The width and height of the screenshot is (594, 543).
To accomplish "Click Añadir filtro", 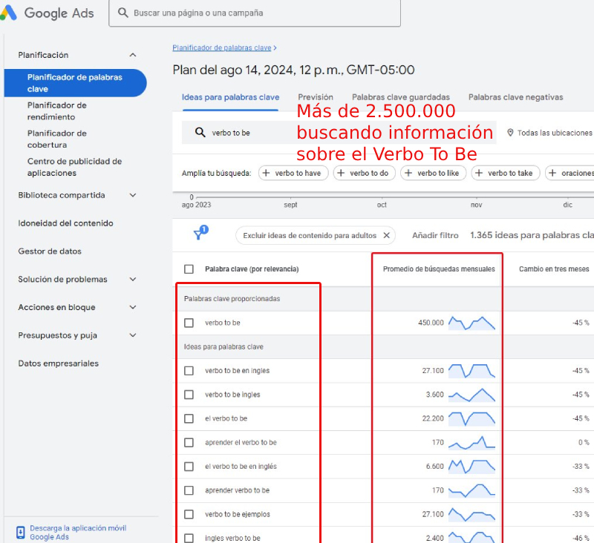I will click(x=435, y=235).
